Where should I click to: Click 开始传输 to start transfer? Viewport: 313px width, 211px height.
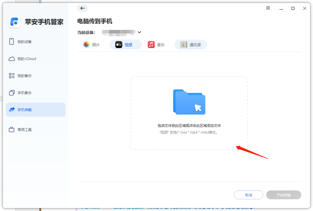click(x=283, y=195)
